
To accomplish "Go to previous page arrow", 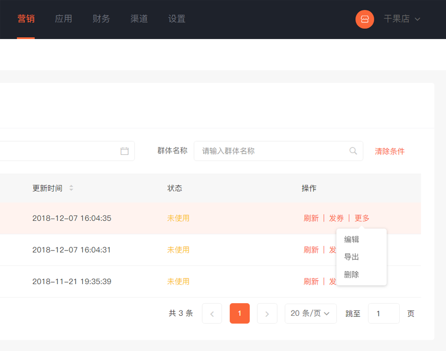I will 212,313.
